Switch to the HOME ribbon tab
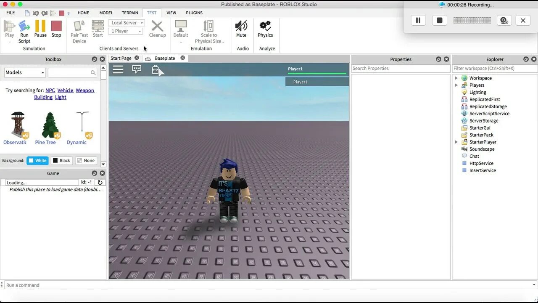Viewport: 538px width, 303px height. [x=83, y=13]
